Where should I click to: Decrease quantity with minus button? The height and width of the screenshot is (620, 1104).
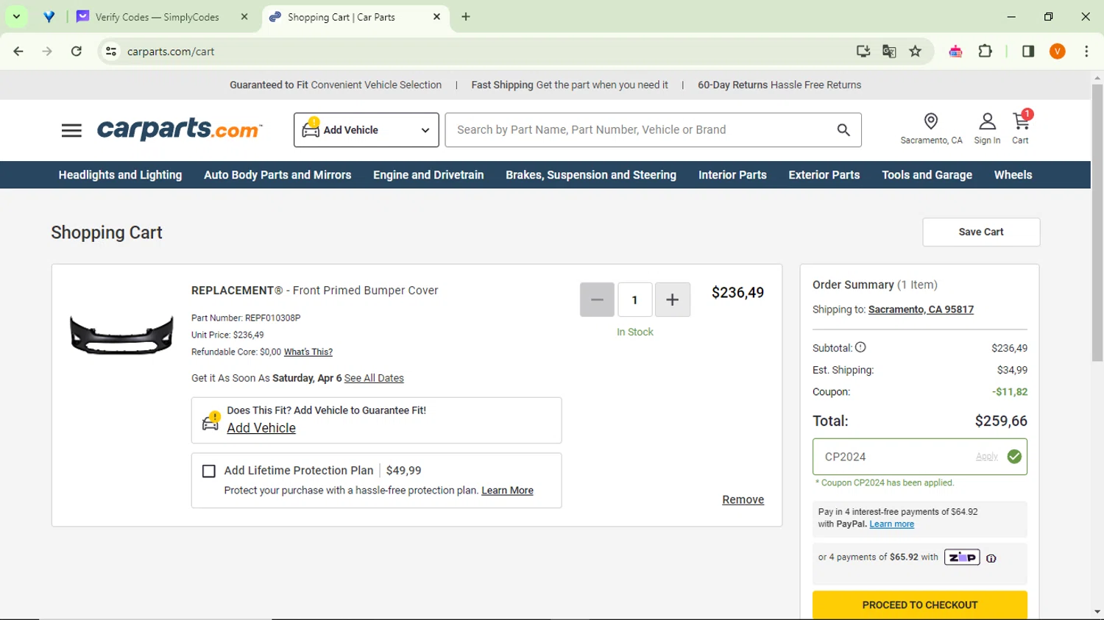[x=597, y=299]
